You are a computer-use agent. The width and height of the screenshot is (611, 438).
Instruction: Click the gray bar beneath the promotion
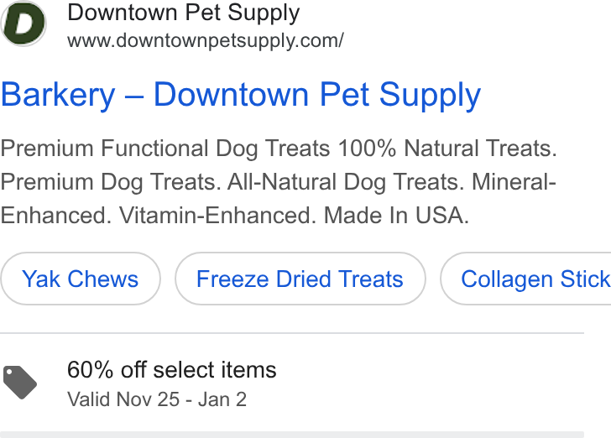coord(292,435)
